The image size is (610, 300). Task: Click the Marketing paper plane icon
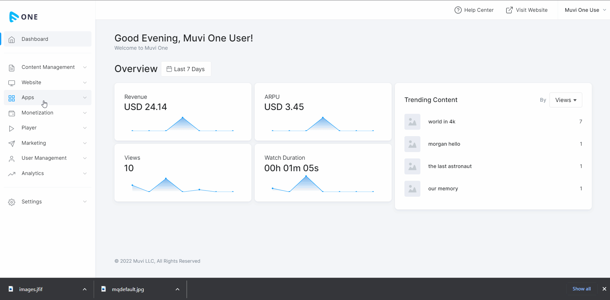(x=12, y=143)
